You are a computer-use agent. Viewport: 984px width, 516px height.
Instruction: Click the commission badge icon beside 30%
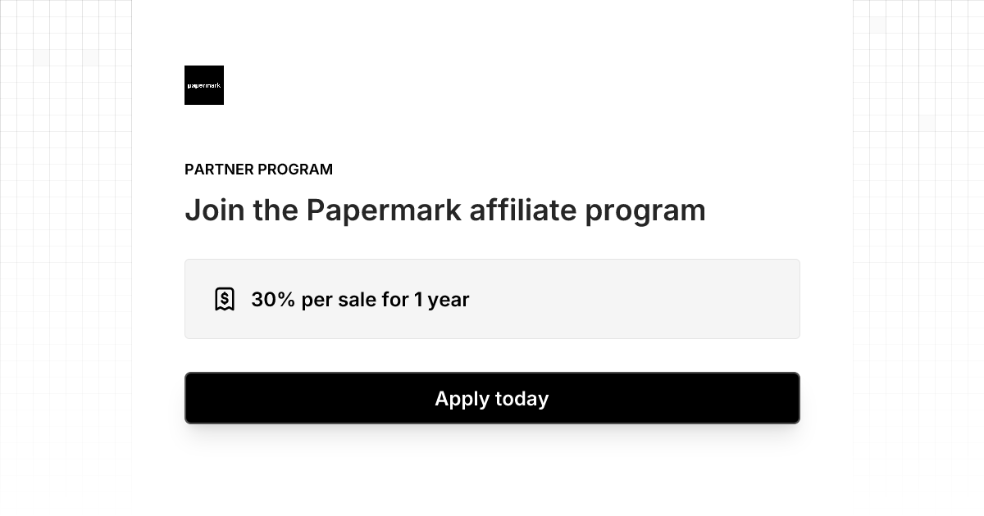[x=225, y=298]
